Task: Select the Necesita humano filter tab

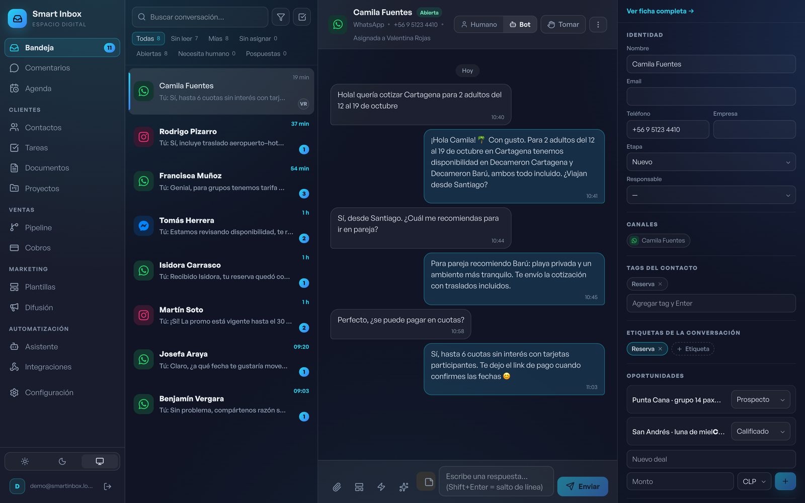Action: 207,54
